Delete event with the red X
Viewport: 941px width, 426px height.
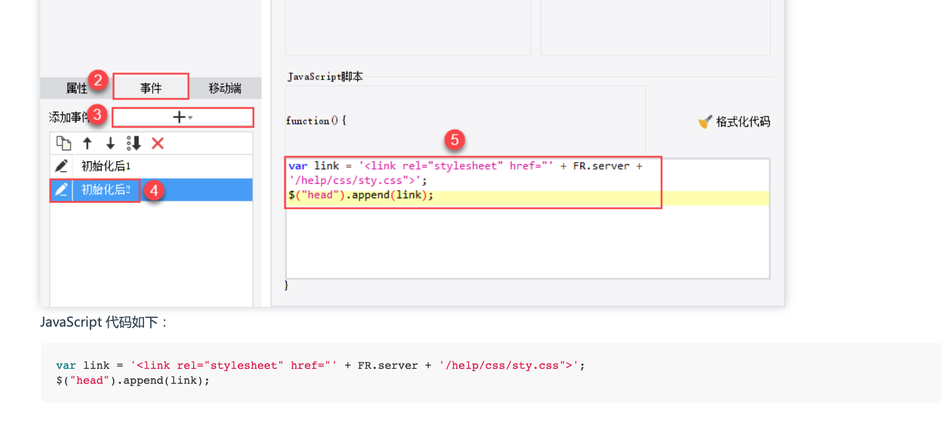point(158,143)
